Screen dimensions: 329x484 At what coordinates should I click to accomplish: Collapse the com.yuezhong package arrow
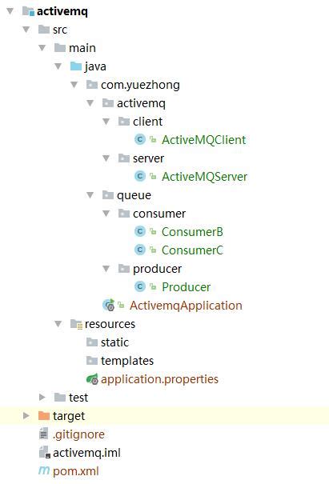point(74,85)
